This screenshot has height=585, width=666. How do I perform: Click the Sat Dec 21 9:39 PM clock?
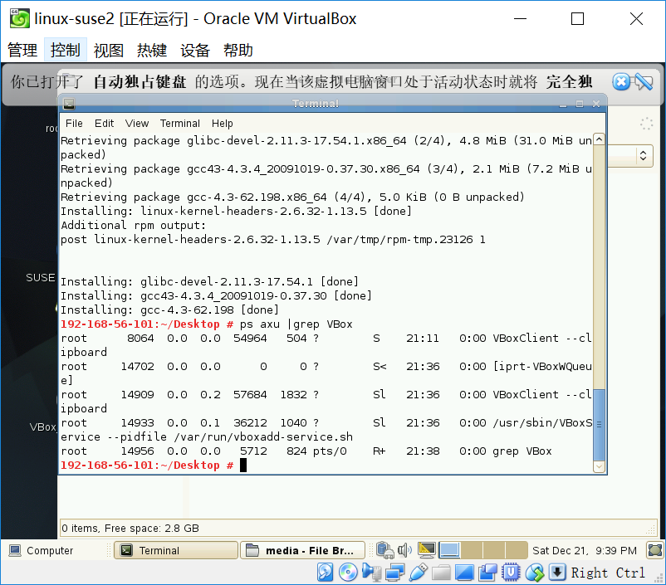tap(585, 551)
